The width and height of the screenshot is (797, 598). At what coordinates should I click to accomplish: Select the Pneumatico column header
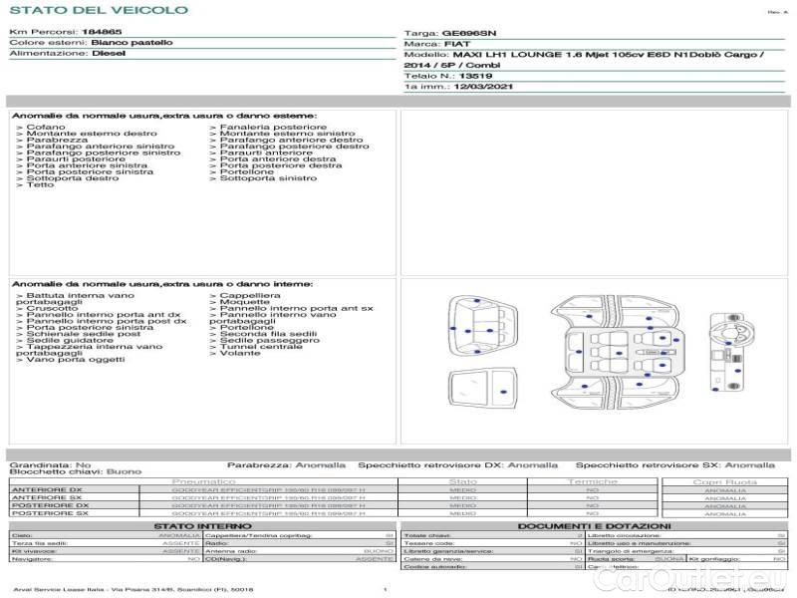[209, 481]
